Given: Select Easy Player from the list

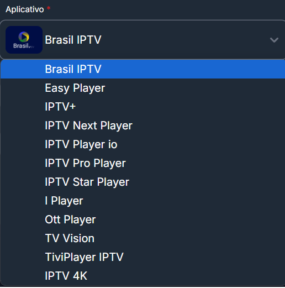Looking at the screenshot, I should (x=142, y=88).
